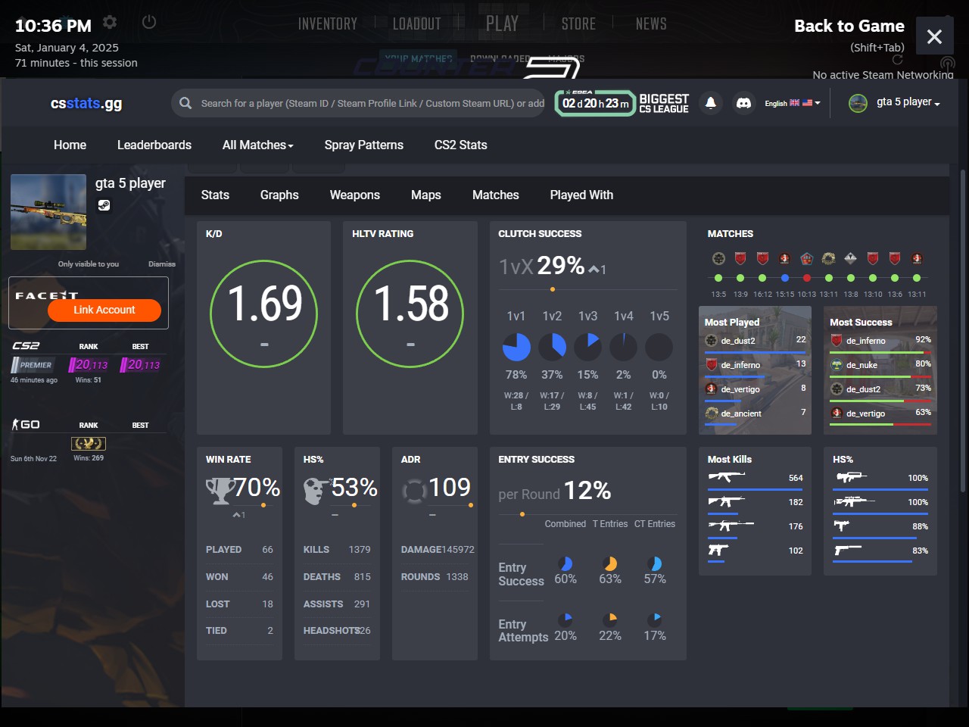969x727 pixels.
Task: Open the English language dropdown
Action: click(792, 103)
